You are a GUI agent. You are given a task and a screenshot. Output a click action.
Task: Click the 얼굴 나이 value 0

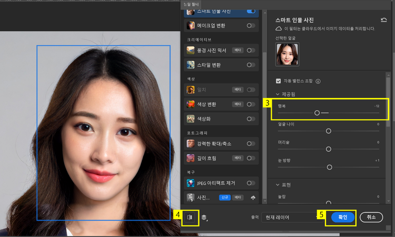click(x=378, y=124)
